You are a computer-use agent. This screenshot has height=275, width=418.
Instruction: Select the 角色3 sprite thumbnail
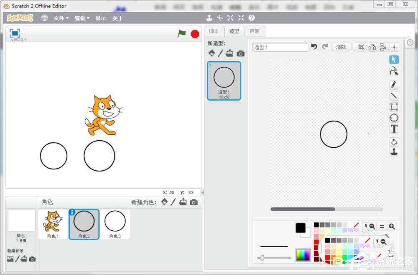click(115, 224)
